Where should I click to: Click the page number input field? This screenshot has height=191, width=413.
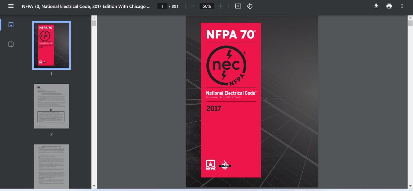162,6
